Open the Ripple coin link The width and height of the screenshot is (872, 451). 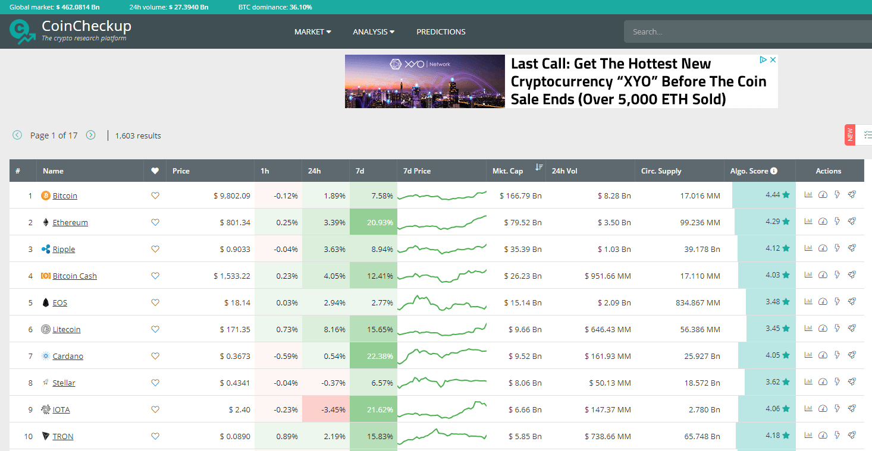(x=64, y=249)
